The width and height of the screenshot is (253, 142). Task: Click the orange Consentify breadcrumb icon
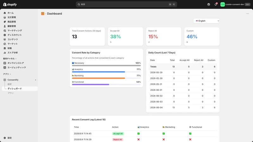point(43,14)
